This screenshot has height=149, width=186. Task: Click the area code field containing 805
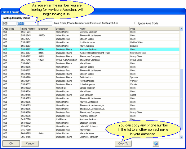tap(9, 23)
